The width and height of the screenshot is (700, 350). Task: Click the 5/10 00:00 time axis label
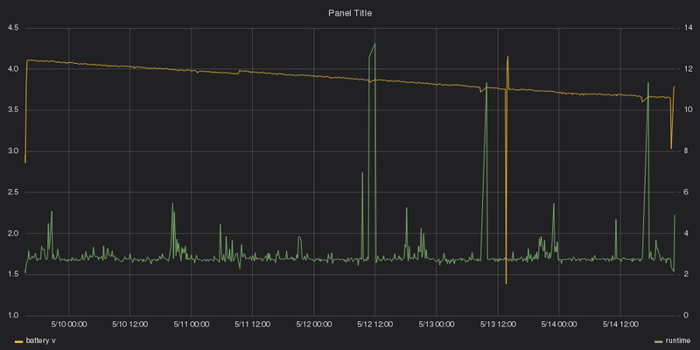[x=69, y=325]
